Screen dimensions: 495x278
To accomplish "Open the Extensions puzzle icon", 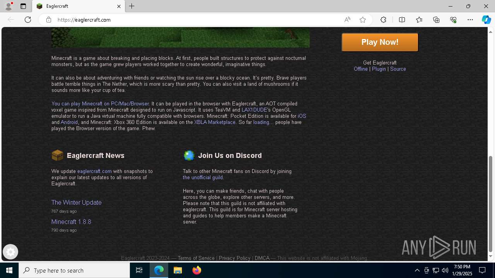I will click(x=383, y=20).
